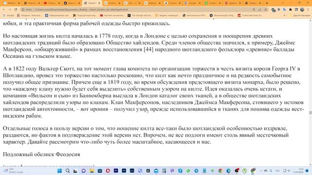Go forward to the next page
Screen dimensions: 312x175
pos(10,10)
